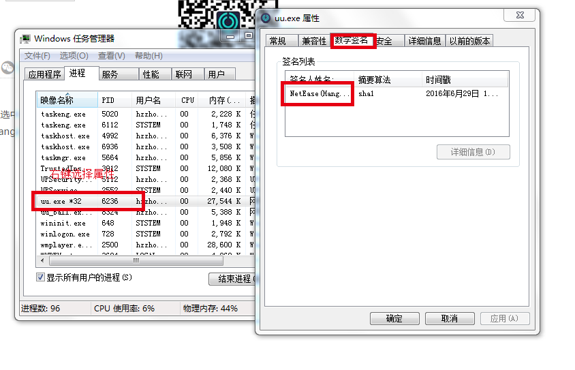Click the process list horizontal scrollbar thumb
575x370 pixels.
pos(136,261)
